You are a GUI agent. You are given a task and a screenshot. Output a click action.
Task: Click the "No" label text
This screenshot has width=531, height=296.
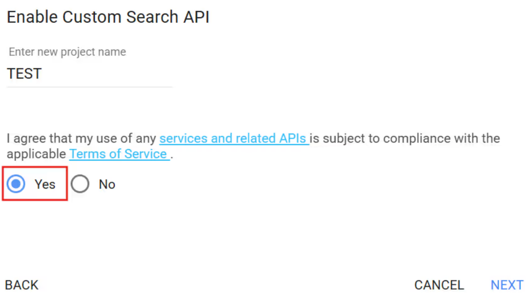point(107,184)
